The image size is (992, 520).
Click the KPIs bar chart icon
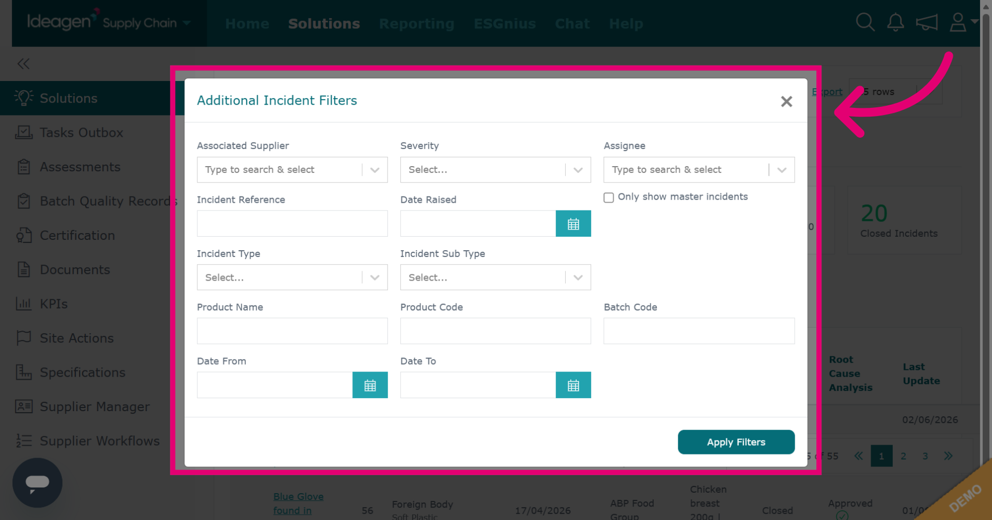(x=24, y=303)
